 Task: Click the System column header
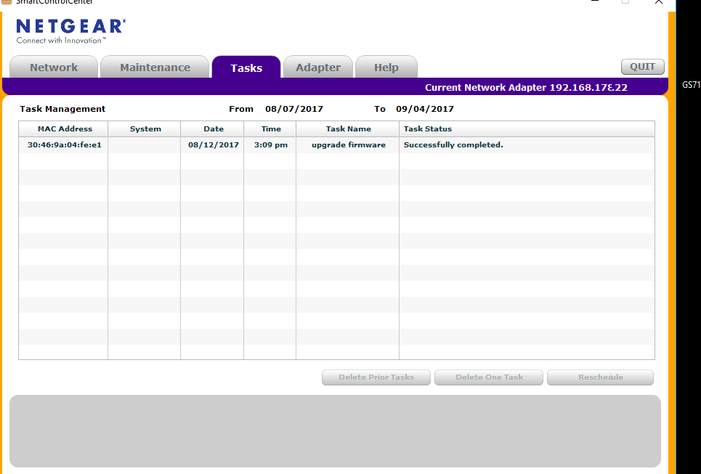(x=144, y=128)
